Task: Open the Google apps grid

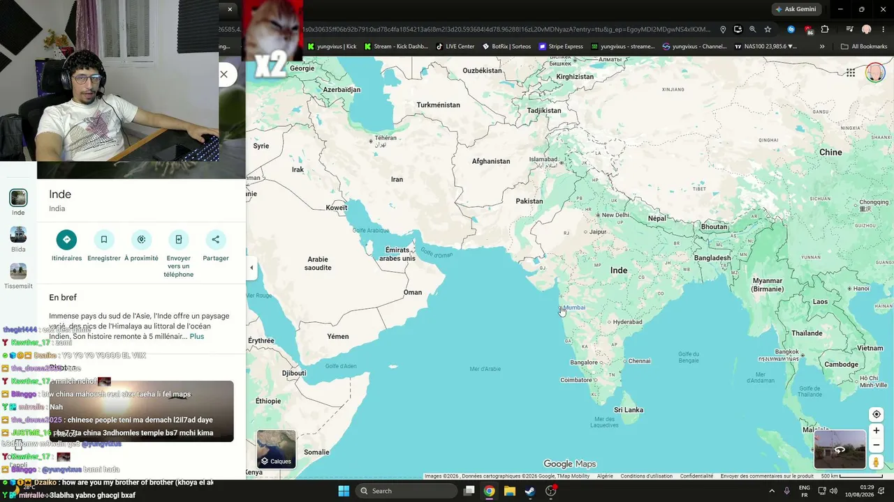Action: 851,73
